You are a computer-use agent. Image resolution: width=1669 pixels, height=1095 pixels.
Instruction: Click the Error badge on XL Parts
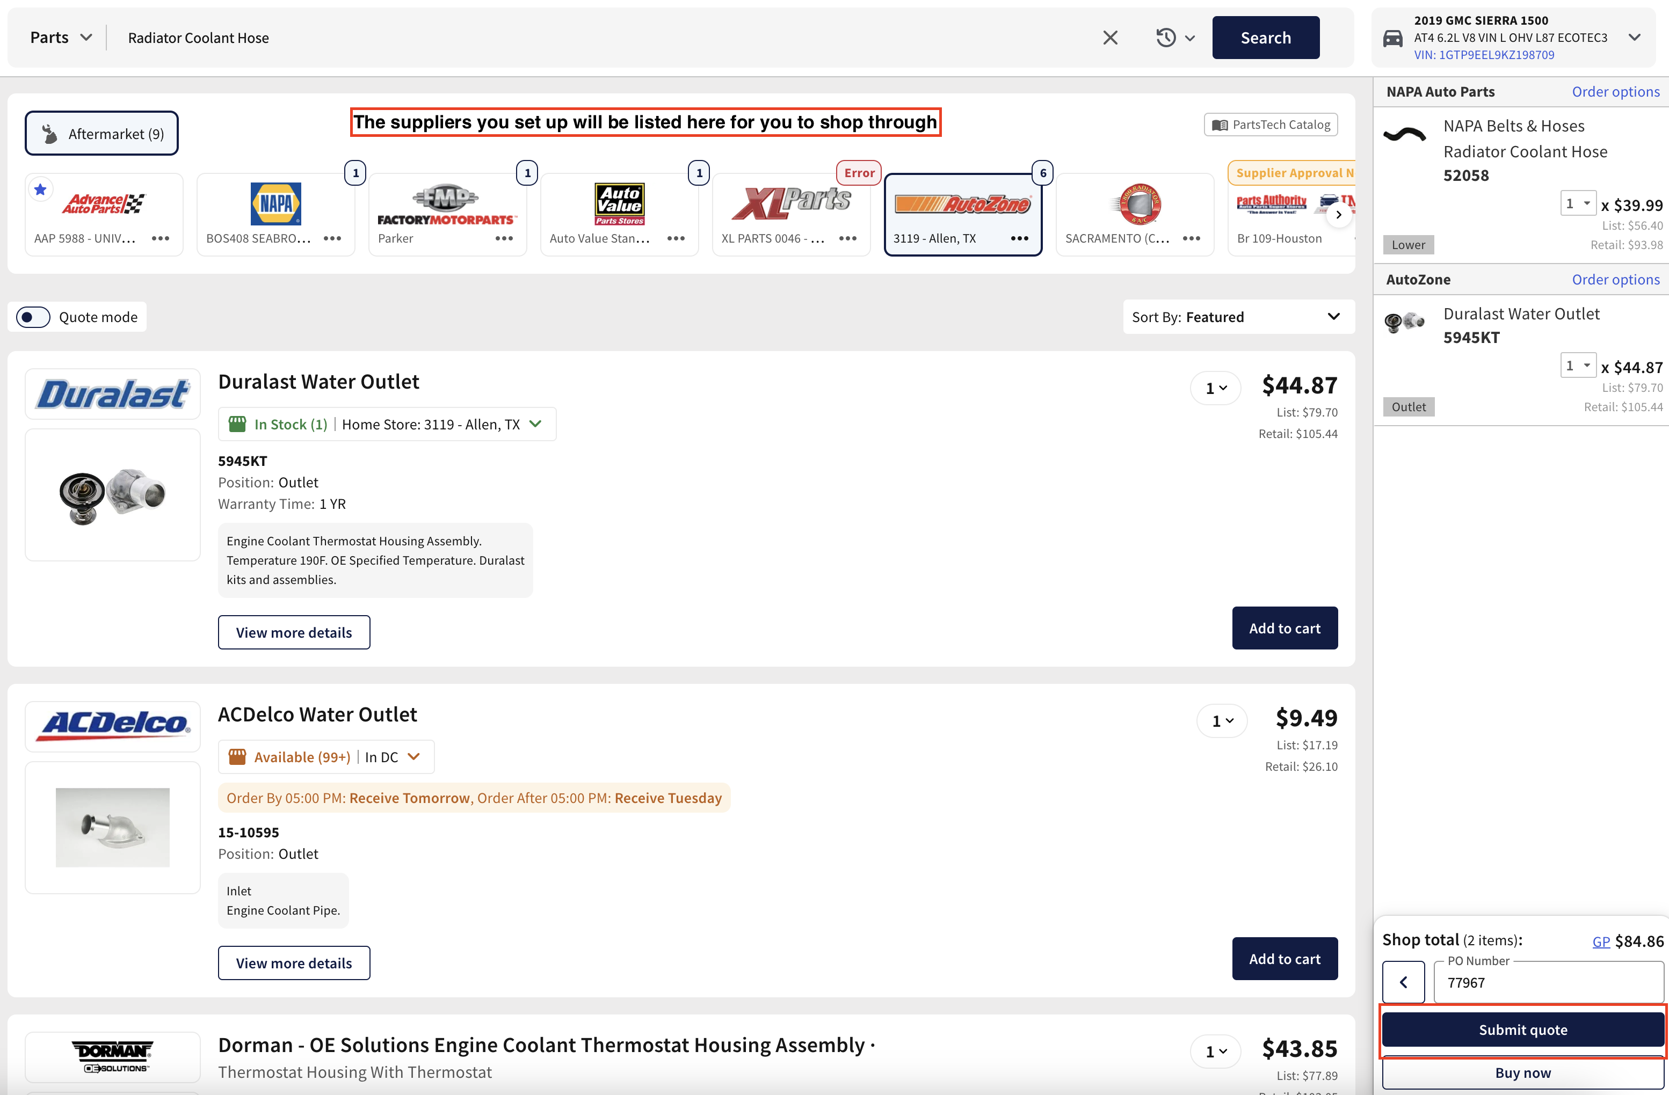tap(859, 172)
